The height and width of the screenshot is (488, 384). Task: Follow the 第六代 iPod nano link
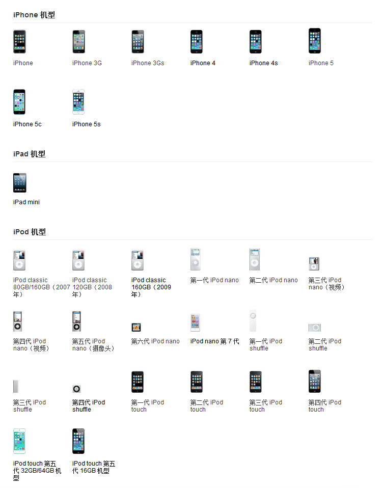(x=155, y=341)
